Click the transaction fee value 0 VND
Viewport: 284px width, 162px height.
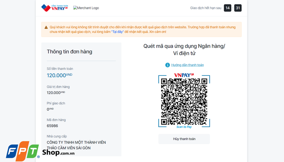click(50, 109)
